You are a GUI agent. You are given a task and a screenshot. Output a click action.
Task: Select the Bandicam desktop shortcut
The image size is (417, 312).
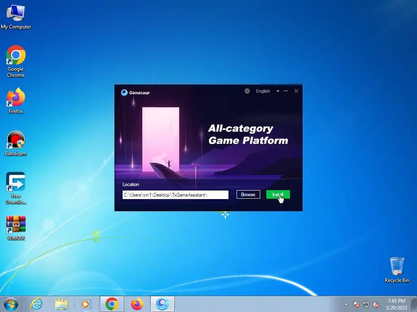tap(16, 143)
